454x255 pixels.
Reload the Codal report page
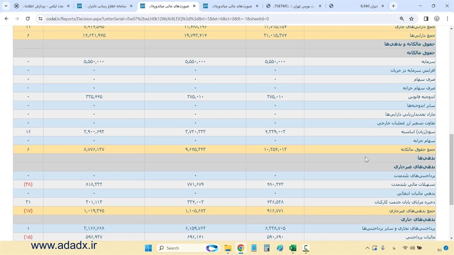point(28,19)
